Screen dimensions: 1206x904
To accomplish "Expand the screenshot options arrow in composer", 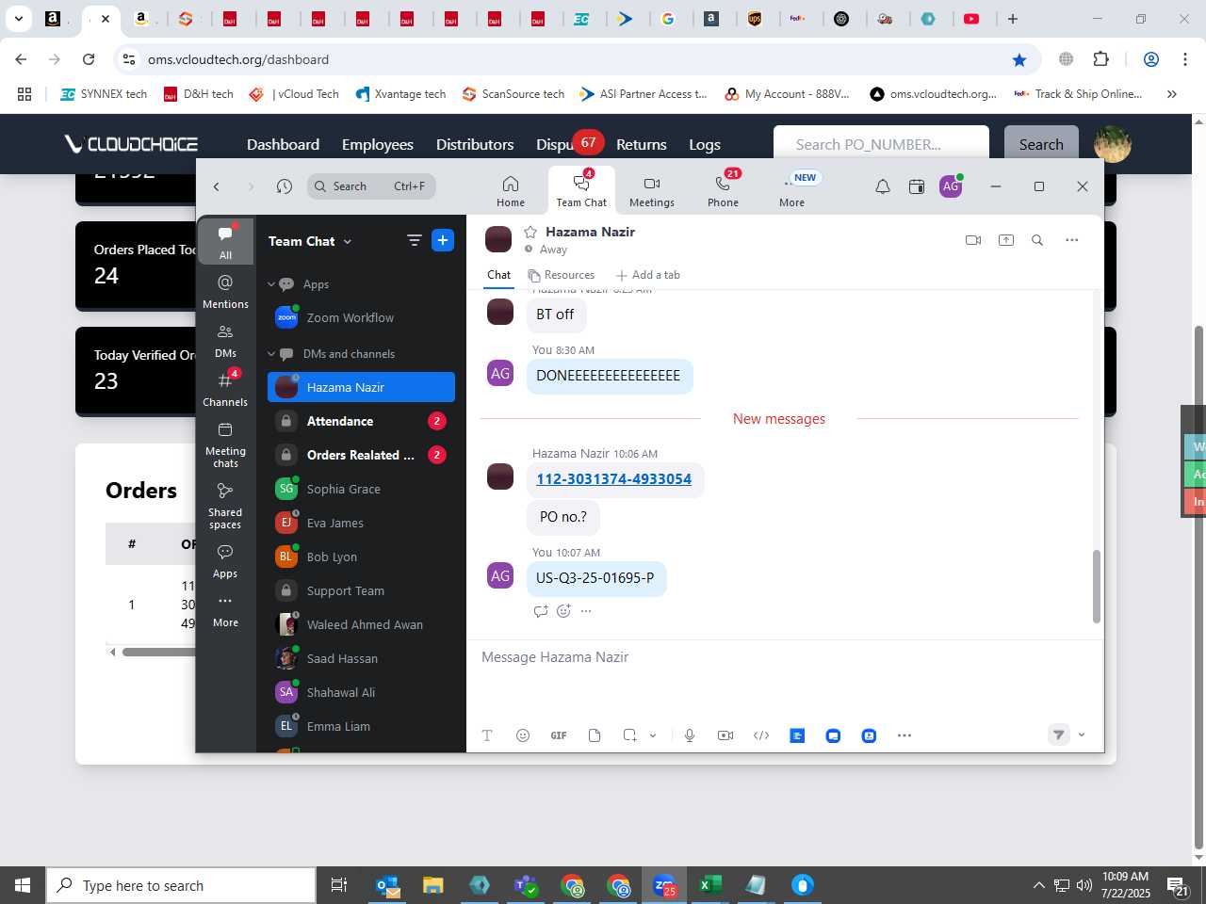I will (653, 735).
